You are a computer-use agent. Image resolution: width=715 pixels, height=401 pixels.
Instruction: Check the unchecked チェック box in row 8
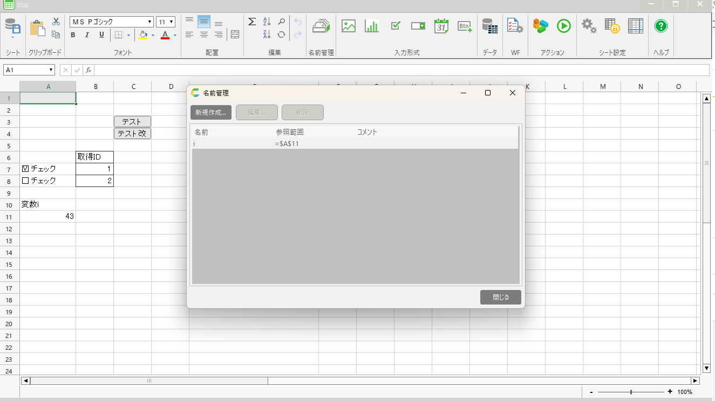pyautogui.click(x=25, y=181)
